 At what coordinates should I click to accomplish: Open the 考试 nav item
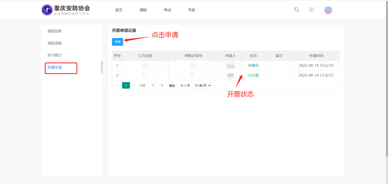(167, 10)
